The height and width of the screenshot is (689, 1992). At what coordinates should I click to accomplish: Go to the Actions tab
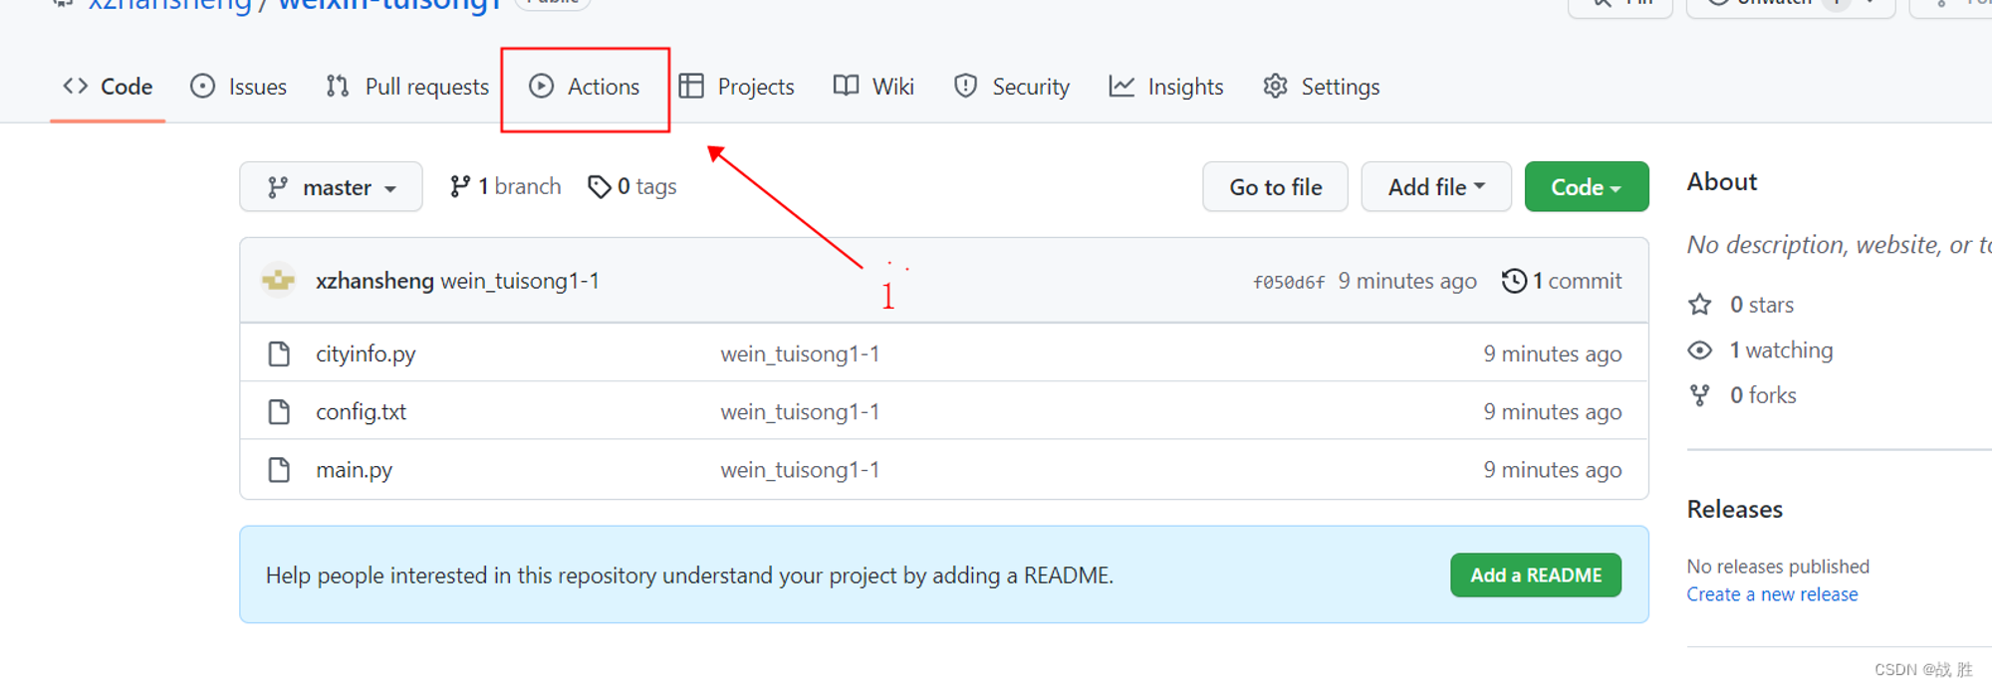585,87
